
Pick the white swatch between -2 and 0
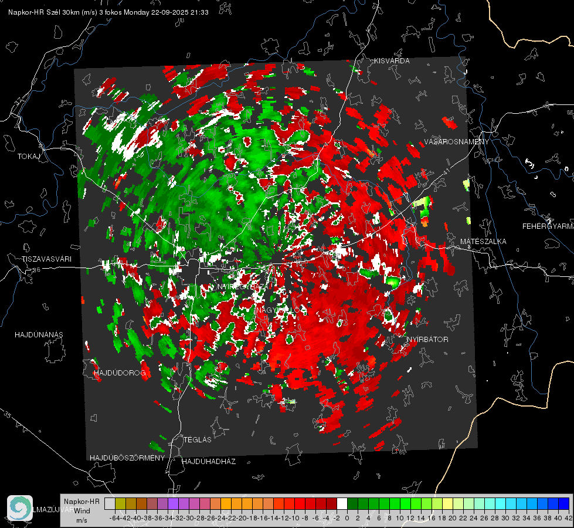click(342, 503)
